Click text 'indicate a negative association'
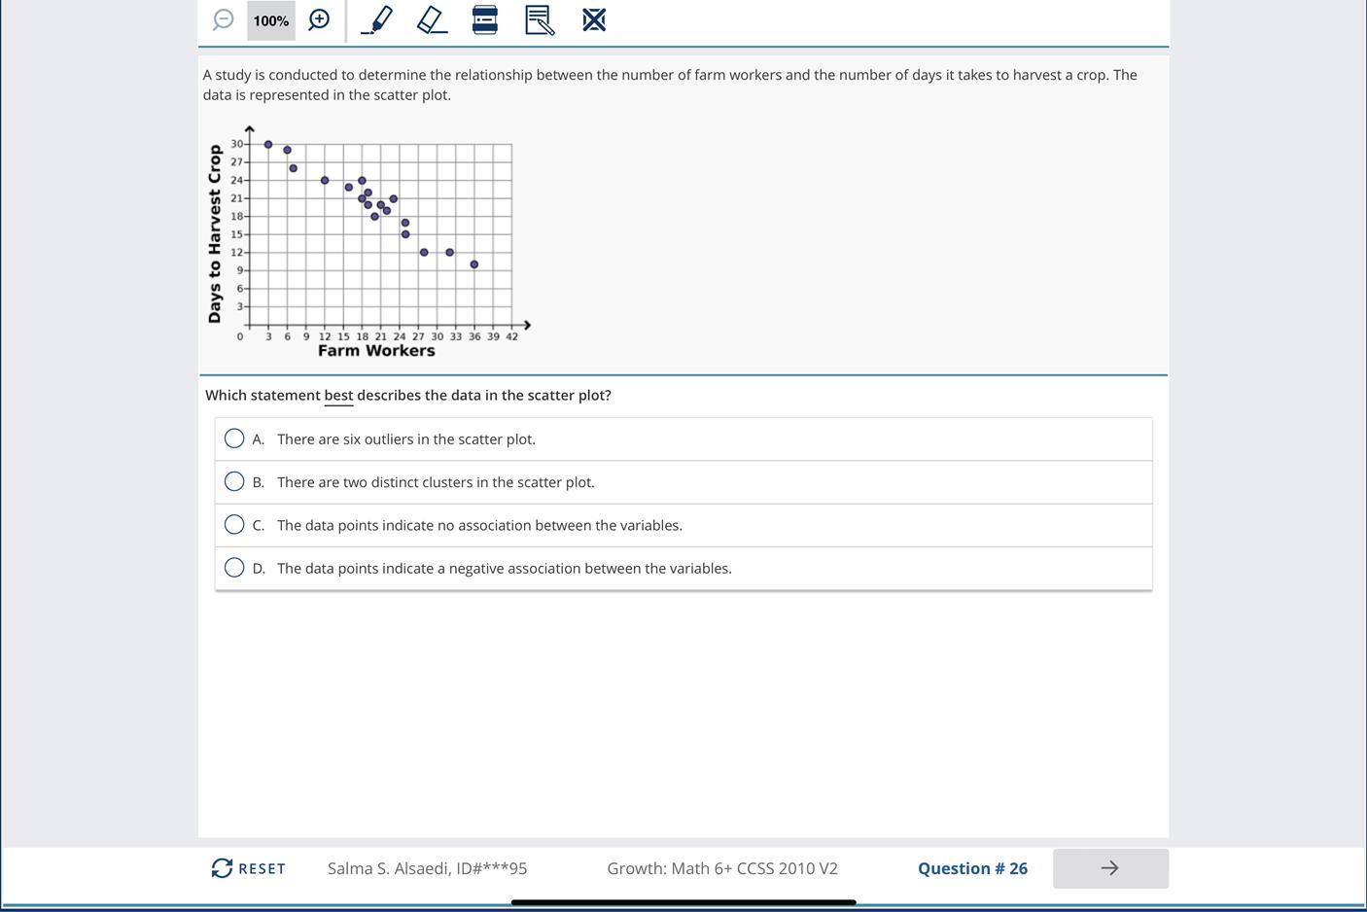 481,568
